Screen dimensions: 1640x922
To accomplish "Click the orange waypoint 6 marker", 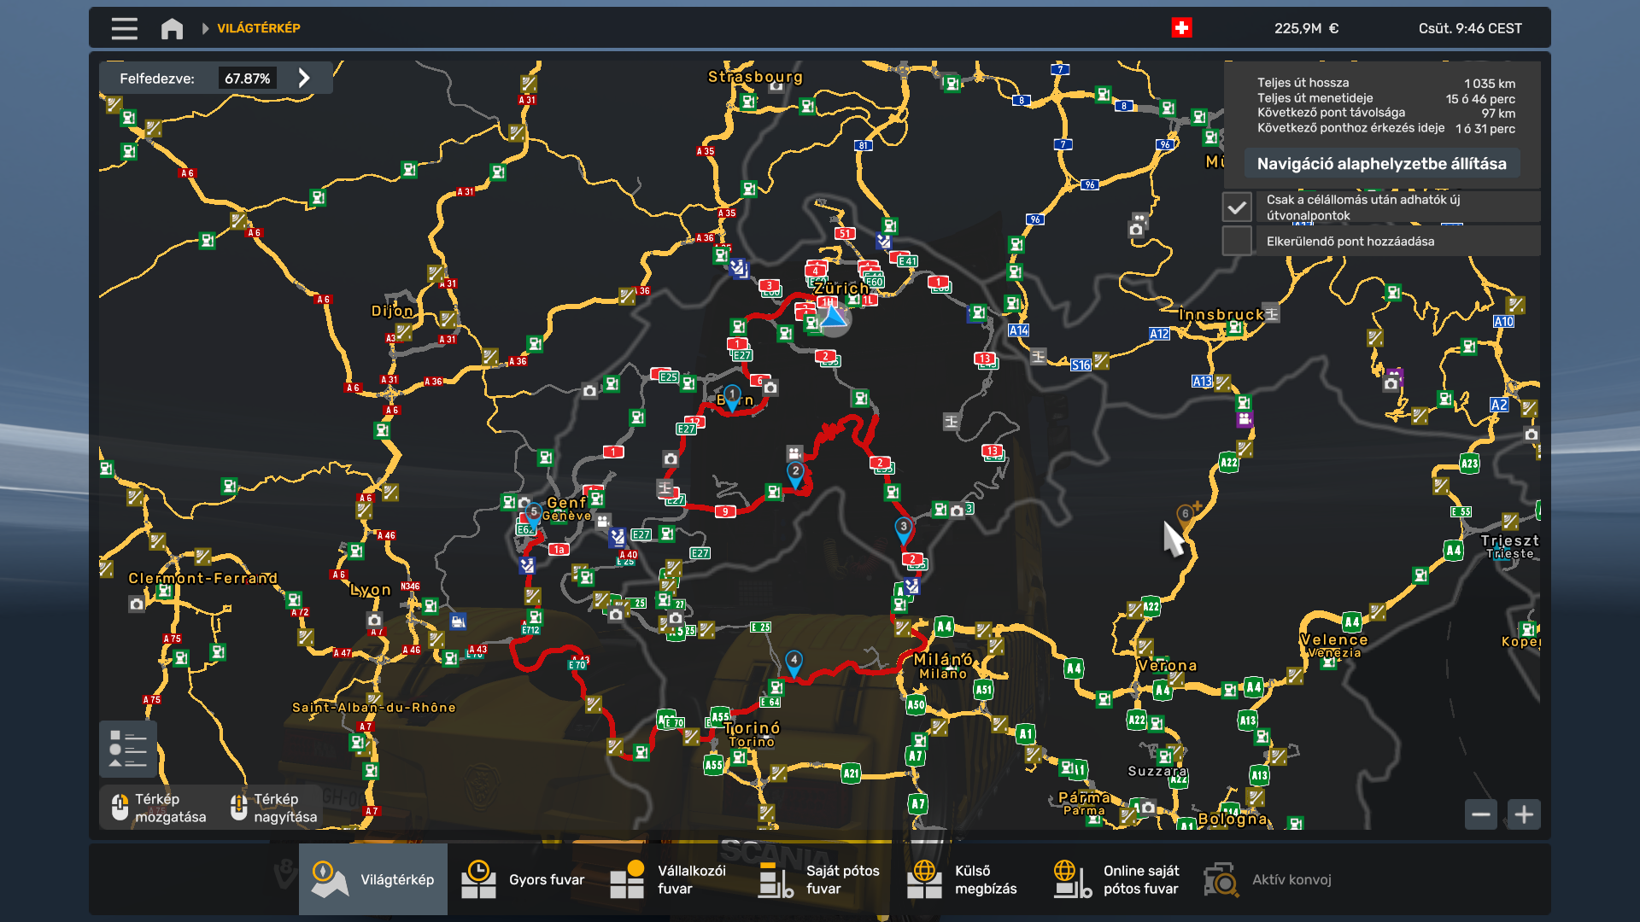I will (x=1186, y=515).
